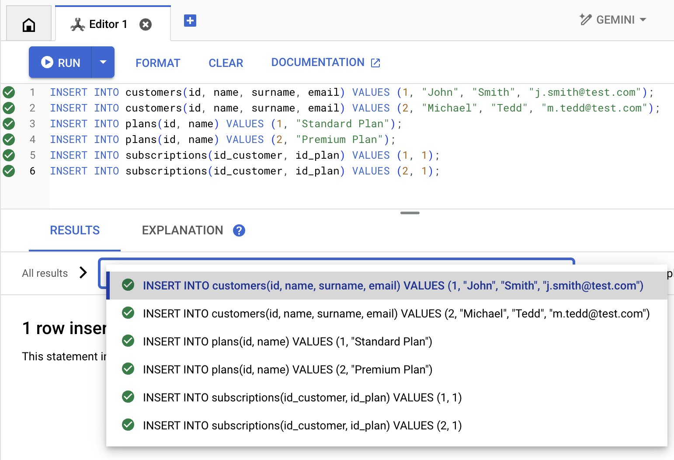Viewport: 674px width, 460px height.
Task: Click the Gemini magic pen icon
Action: coord(585,20)
